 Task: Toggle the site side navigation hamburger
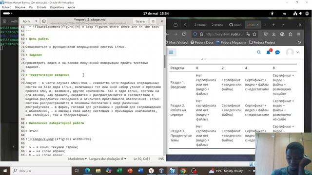171,52
